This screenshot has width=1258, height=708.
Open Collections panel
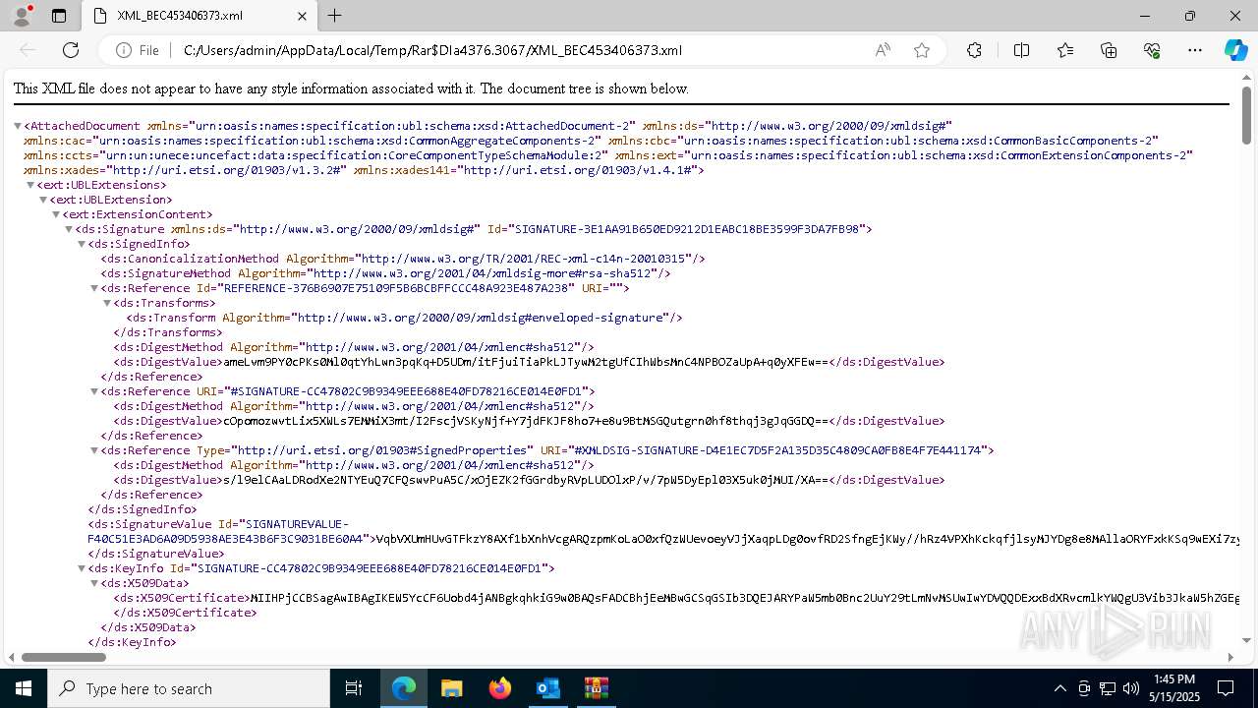[1109, 50]
